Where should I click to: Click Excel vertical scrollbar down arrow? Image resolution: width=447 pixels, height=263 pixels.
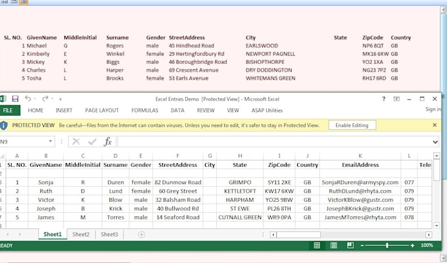[436, 226]
